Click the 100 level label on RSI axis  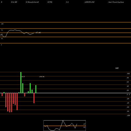[2, 24]
